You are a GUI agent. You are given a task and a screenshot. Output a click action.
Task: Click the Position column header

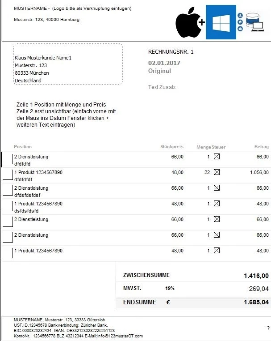23,147
